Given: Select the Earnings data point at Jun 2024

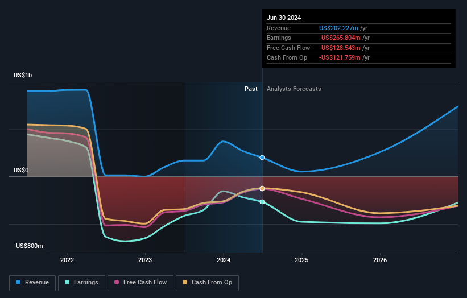Looking at the screenshot, I should click(262, 202).
